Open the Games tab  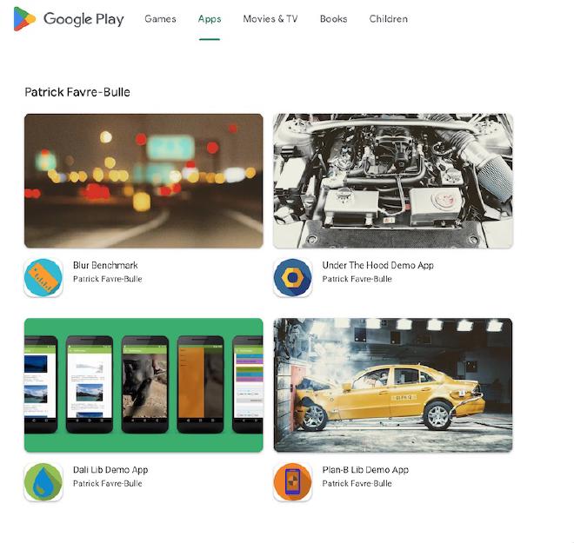click(160, 19)
